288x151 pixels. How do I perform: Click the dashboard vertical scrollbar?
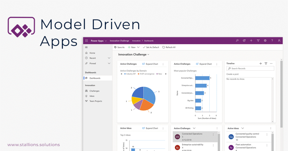(281, 94)
